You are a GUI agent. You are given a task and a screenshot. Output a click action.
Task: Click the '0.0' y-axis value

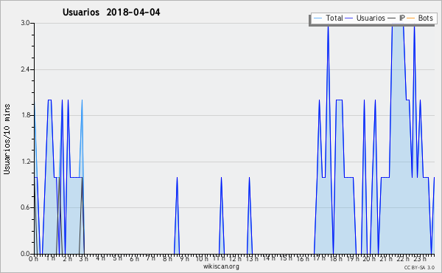coord(25,254)
